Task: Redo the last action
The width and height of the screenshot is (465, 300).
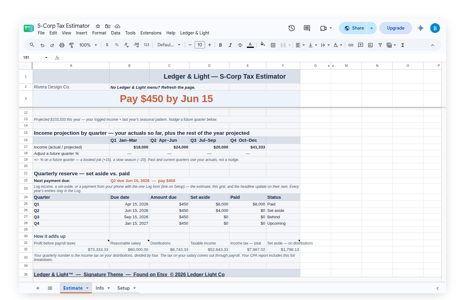Action: (x=52, y=45)
